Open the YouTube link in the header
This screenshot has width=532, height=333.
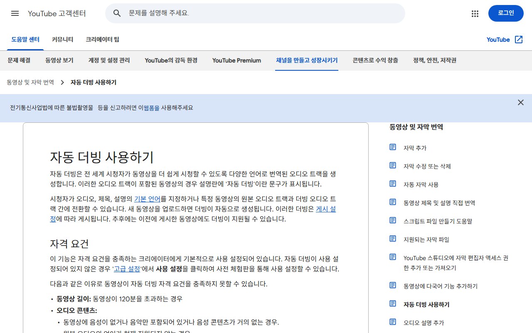[498, 40]
